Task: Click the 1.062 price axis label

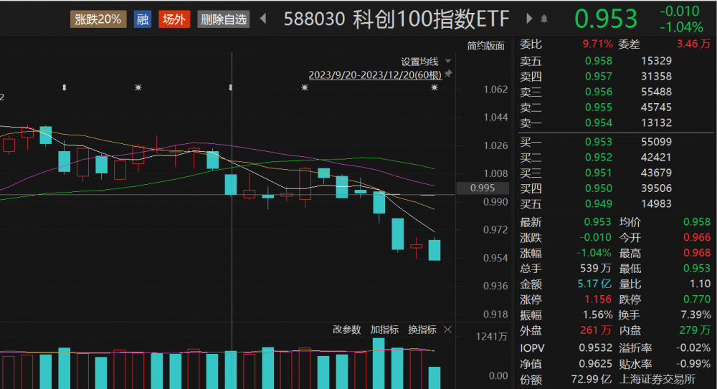Action: (495, 90)
